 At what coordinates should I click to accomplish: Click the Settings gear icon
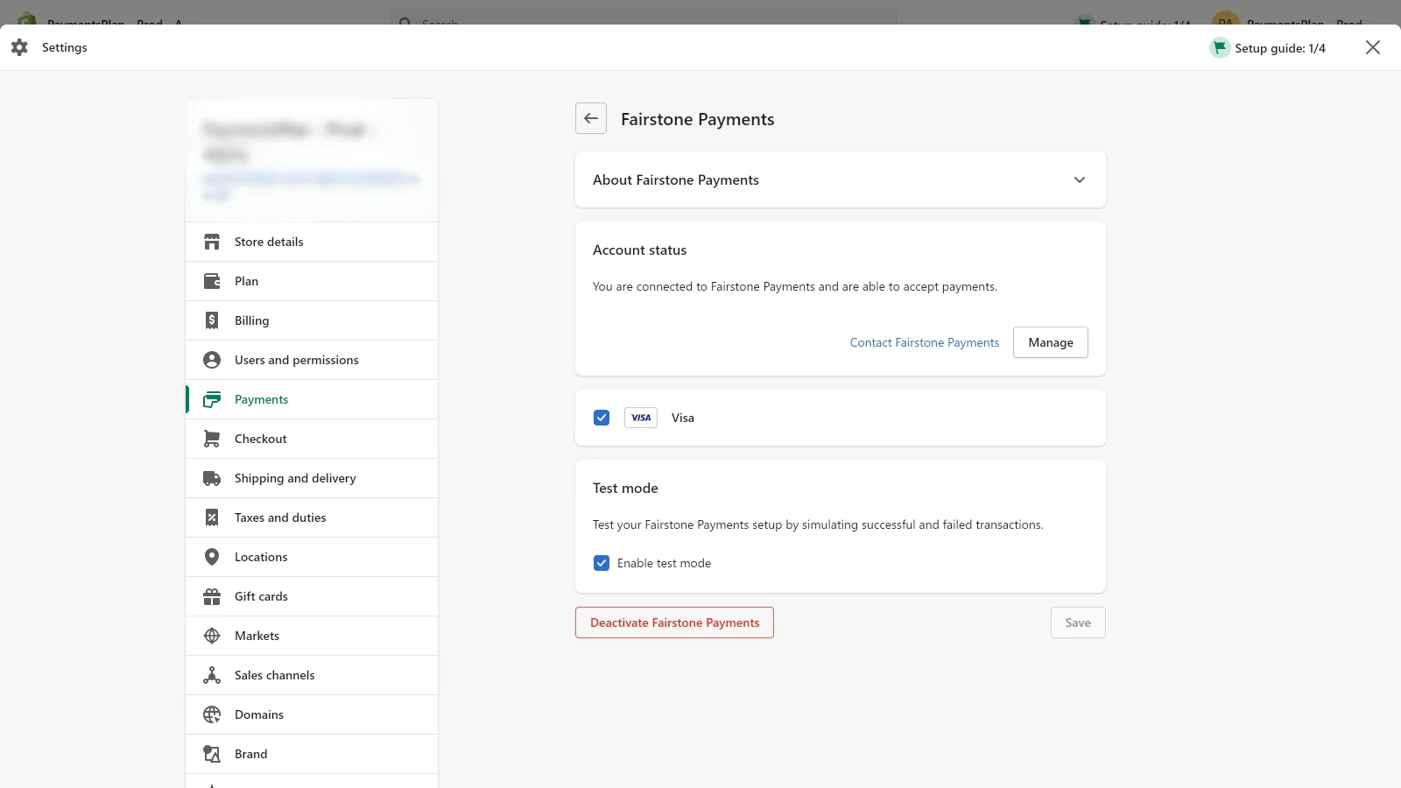point(19,47)
